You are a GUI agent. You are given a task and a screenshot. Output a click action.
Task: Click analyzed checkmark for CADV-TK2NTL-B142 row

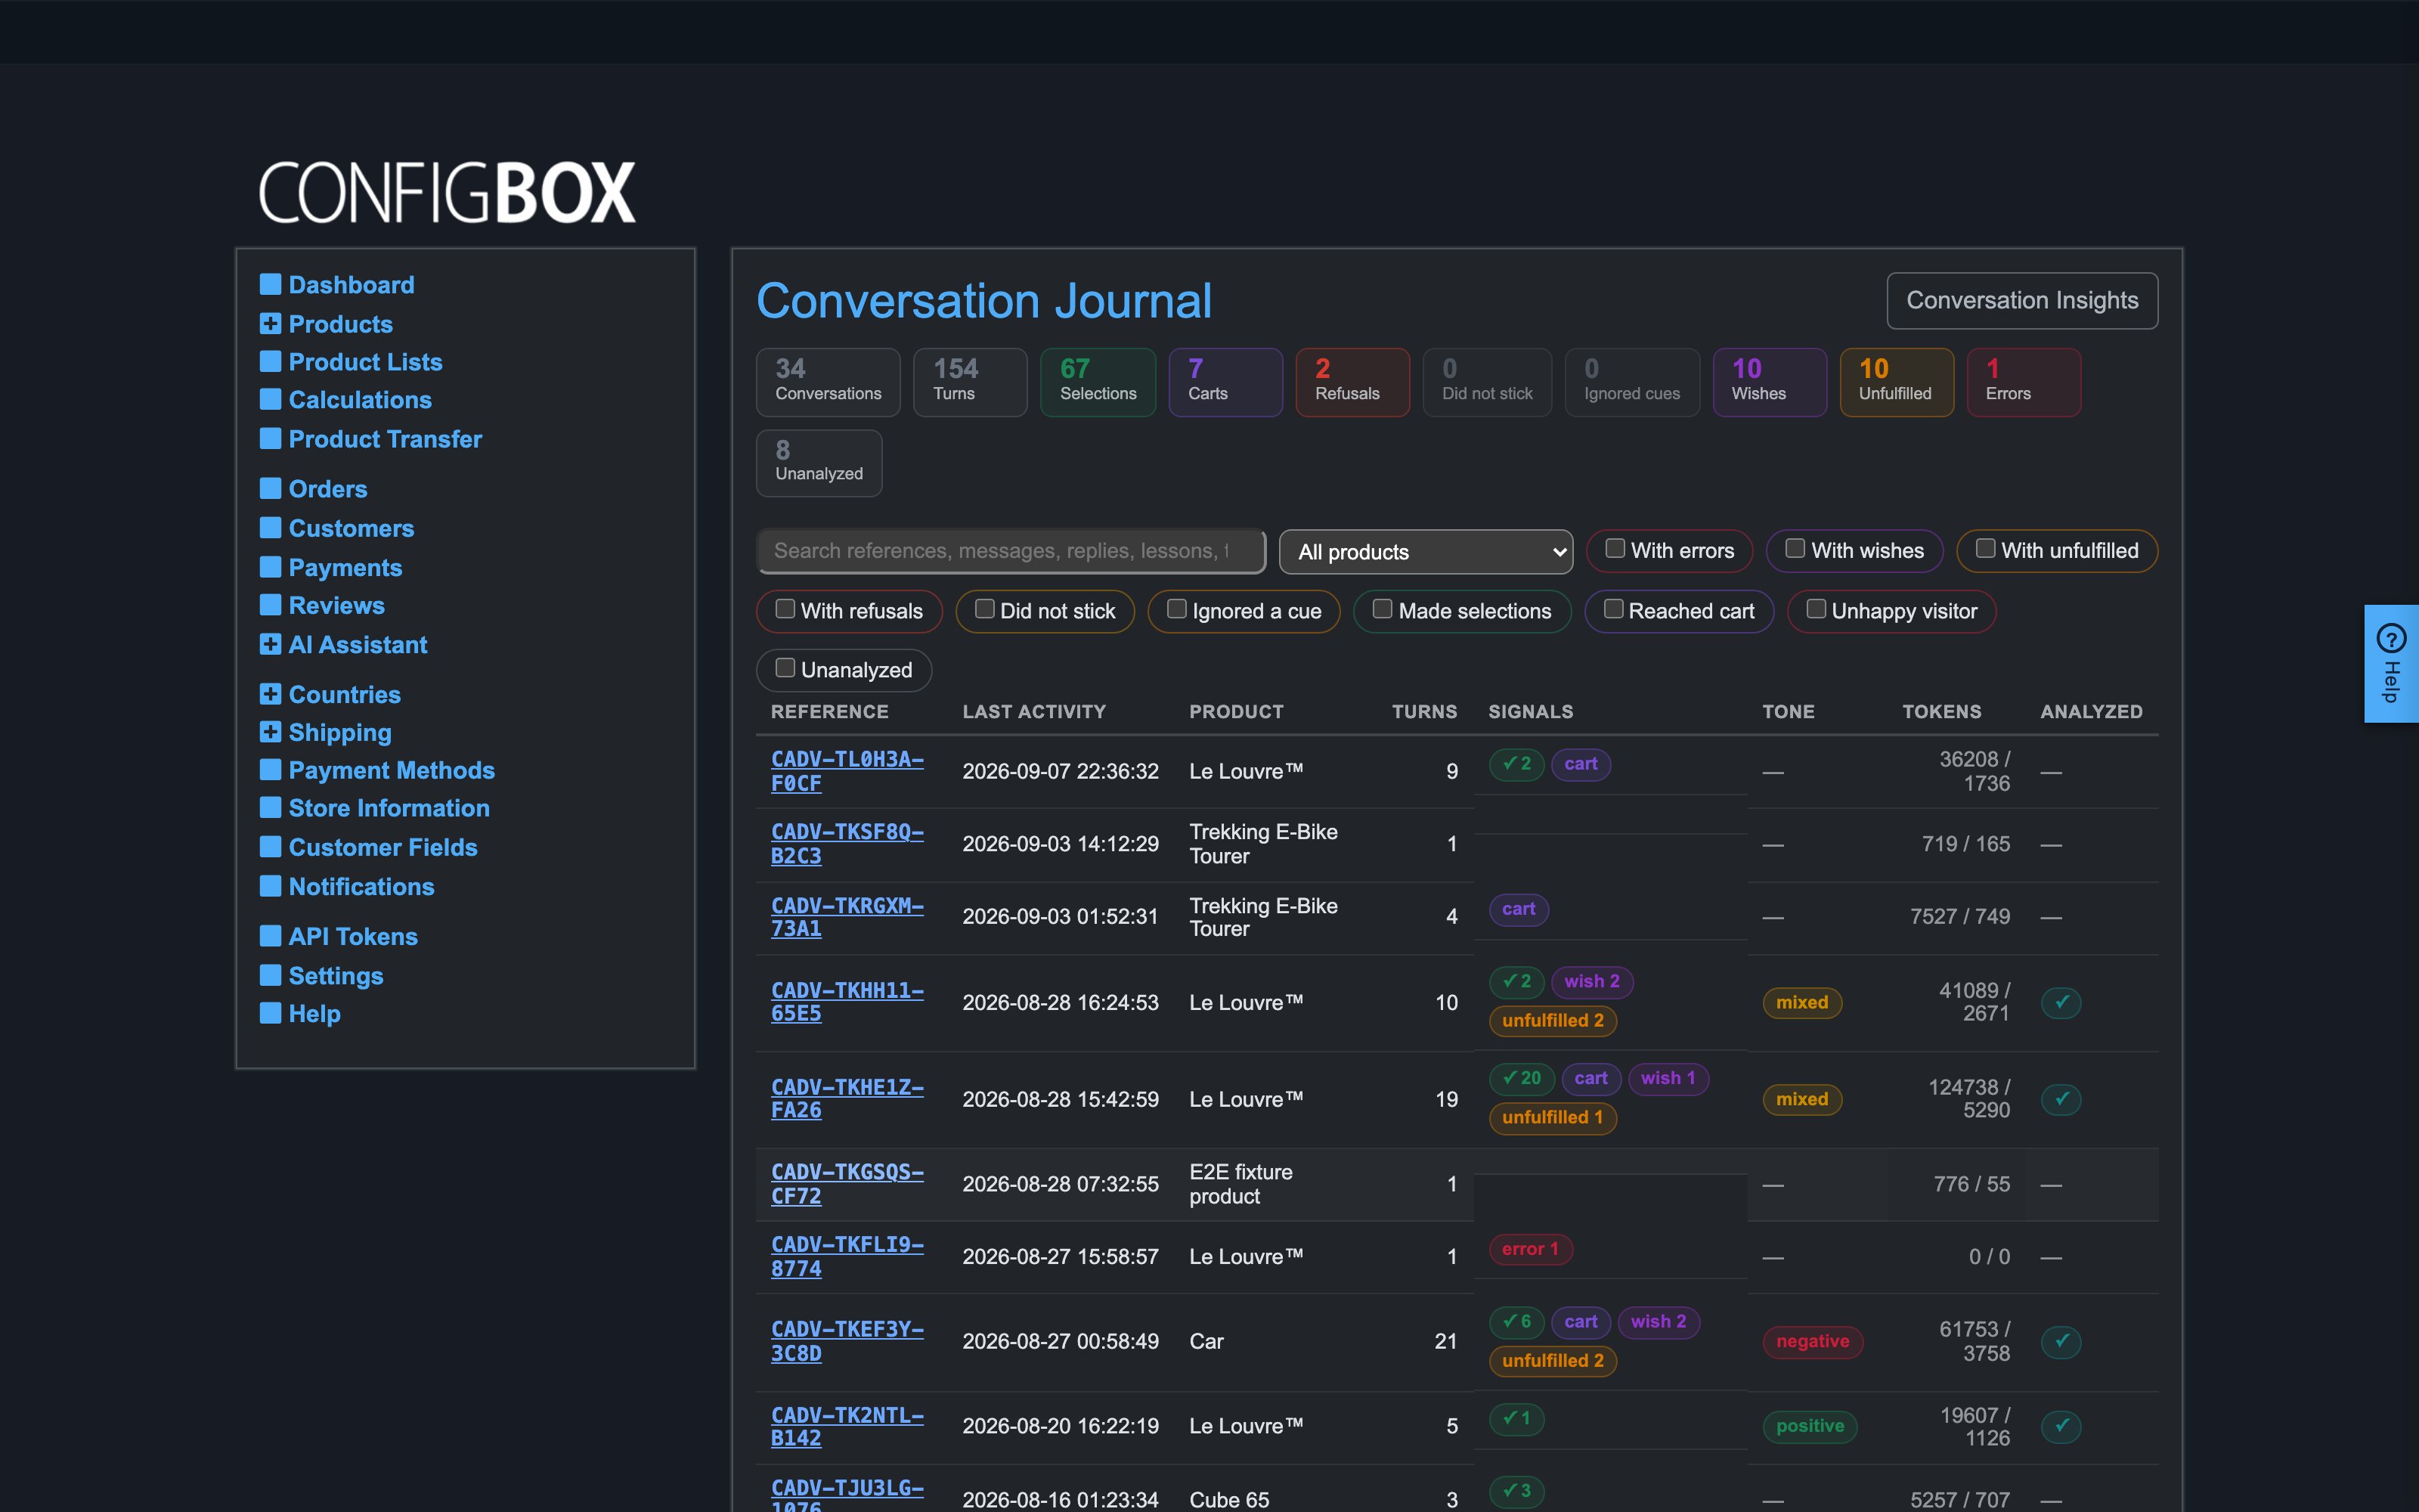pyautogui.click(x=2061, y=1426)
